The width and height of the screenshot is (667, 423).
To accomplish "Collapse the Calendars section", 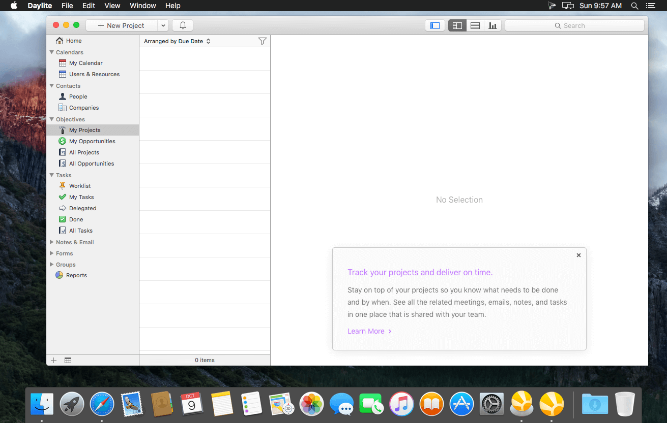I will click(x=52, y=52).
